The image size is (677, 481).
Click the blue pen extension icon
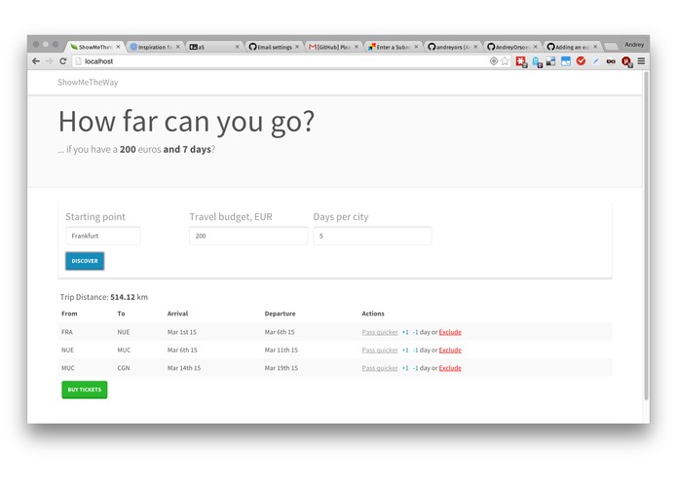coord(596,61)
